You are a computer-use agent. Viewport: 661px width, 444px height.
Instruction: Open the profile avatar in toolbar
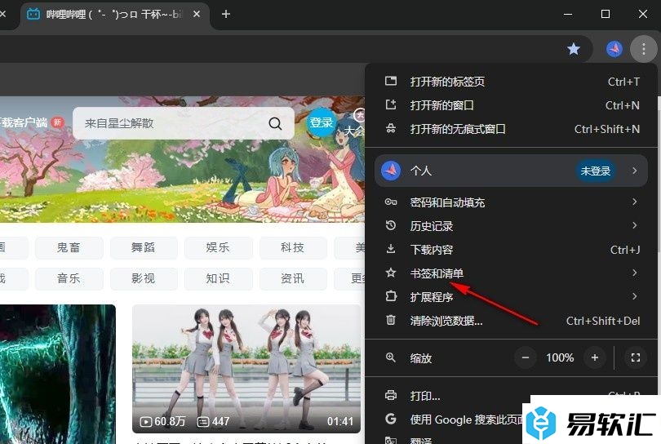point(614,49)
